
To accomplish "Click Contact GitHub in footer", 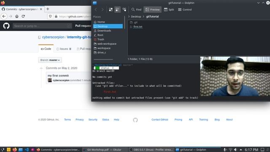I will tap(160, 119).
